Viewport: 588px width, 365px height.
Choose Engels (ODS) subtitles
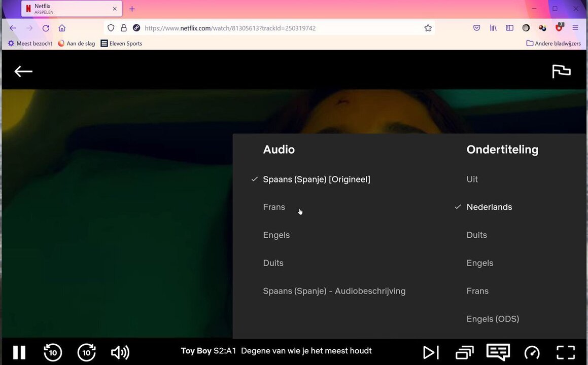[x=493, y=319]
